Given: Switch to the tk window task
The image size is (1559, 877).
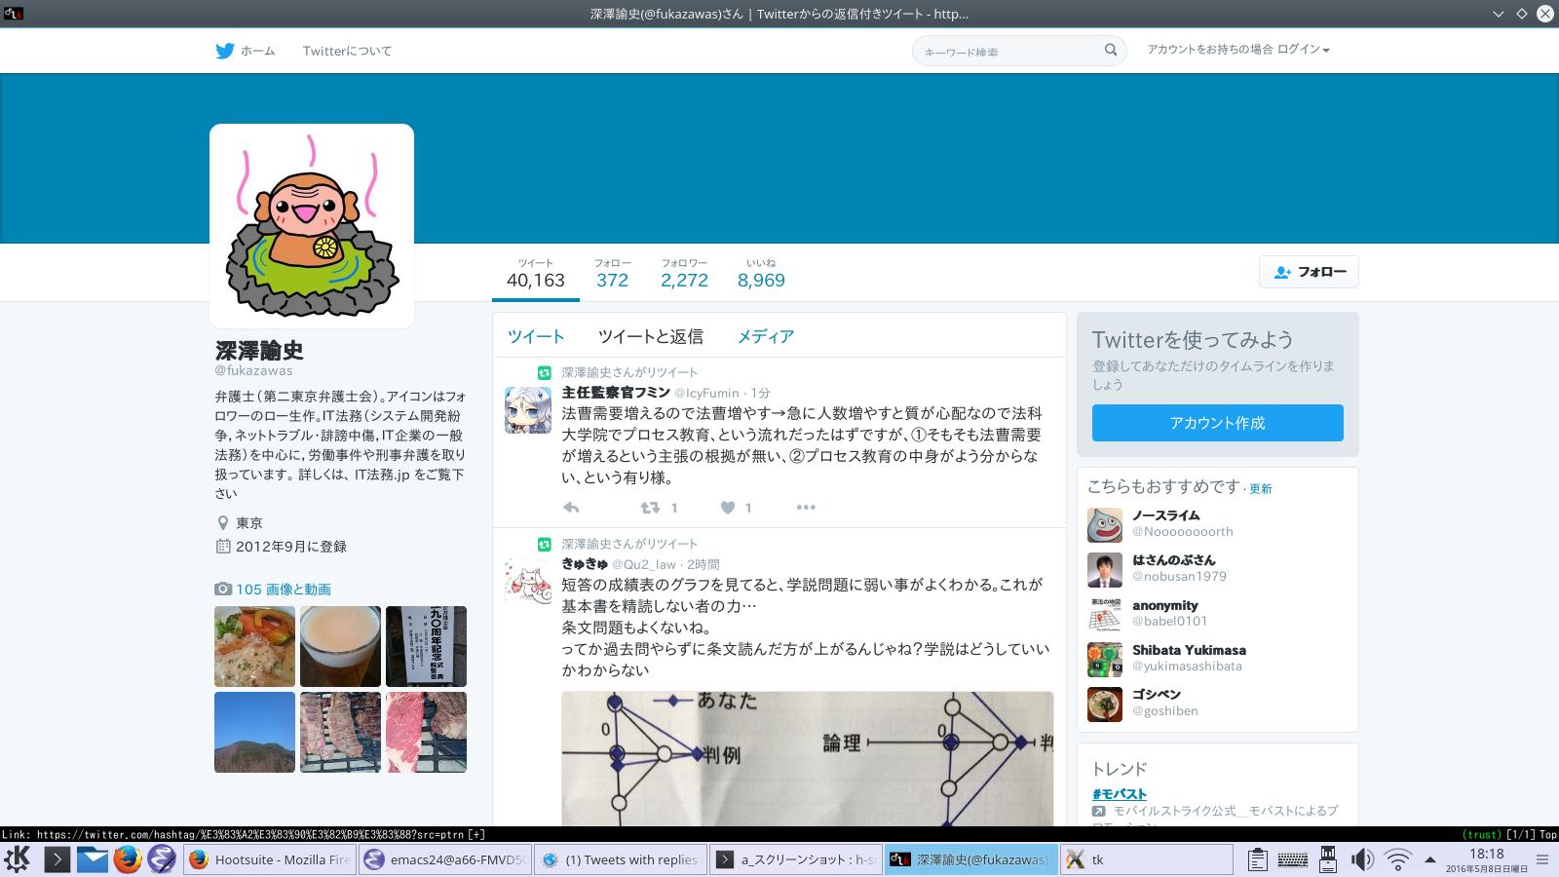Looking at the screenshot, I should click(1147, 859).
